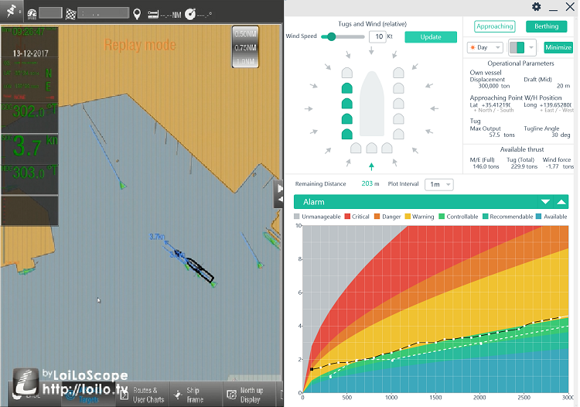Open the Plot Interval 1m dropdown

coord(439,184)
